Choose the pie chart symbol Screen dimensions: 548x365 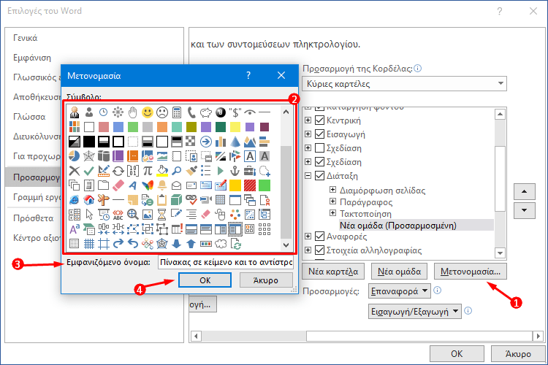click(74, 156)
